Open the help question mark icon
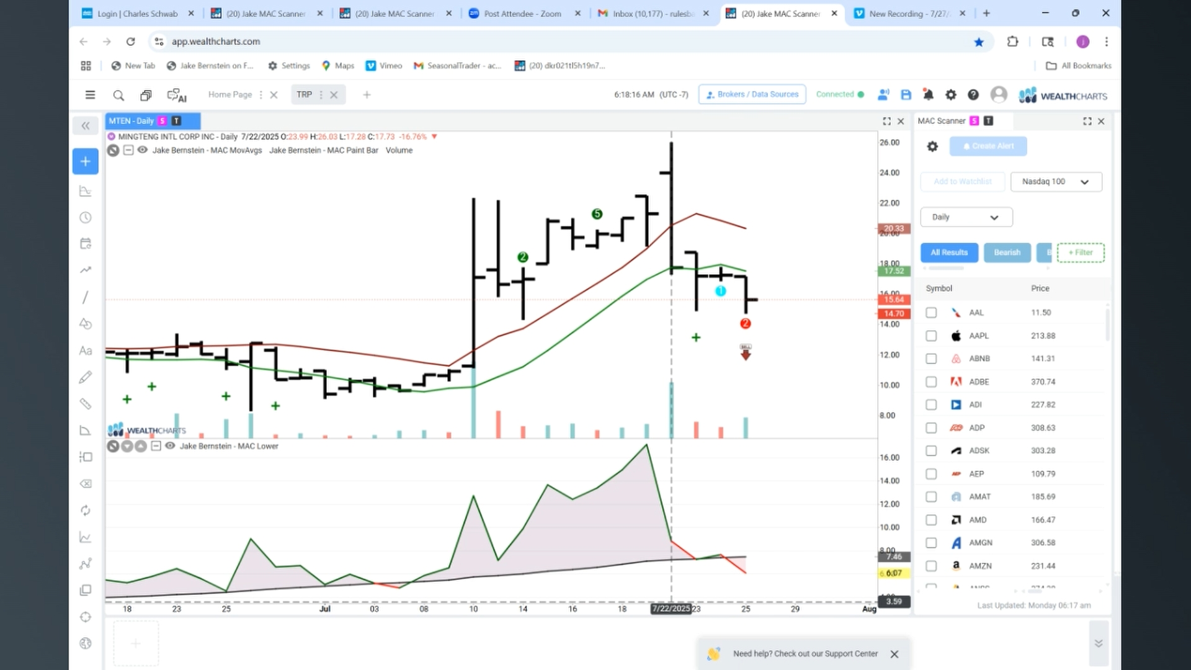The image size is (1191, 670). [973, 95]
